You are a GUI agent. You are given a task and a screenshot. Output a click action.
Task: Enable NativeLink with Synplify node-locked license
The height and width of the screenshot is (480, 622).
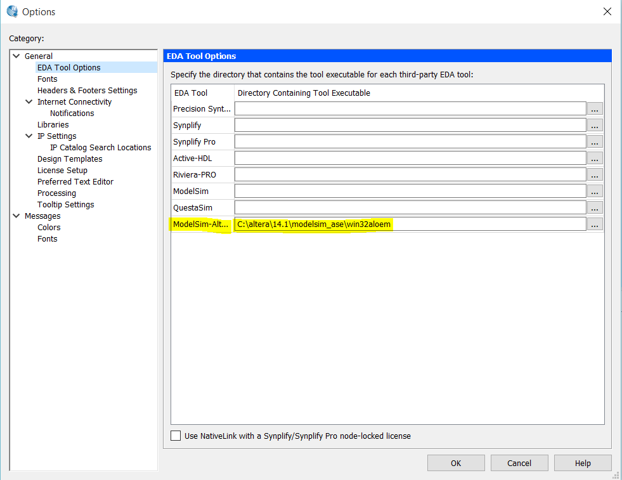tap(176, 436)
